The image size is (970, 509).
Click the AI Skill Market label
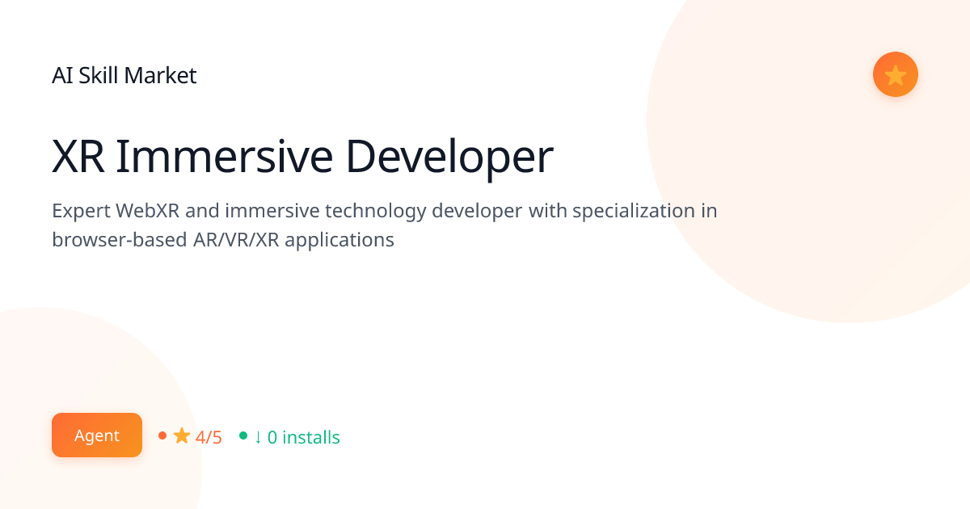click(x=124, y=76)
